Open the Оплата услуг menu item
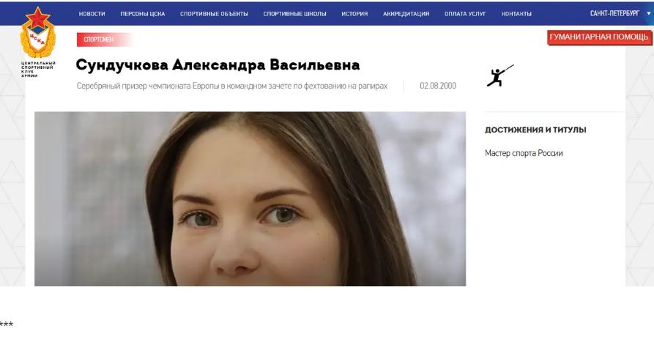Image resolution: width=654 pixels, height=342 pixels. click(x=465, y=14)
